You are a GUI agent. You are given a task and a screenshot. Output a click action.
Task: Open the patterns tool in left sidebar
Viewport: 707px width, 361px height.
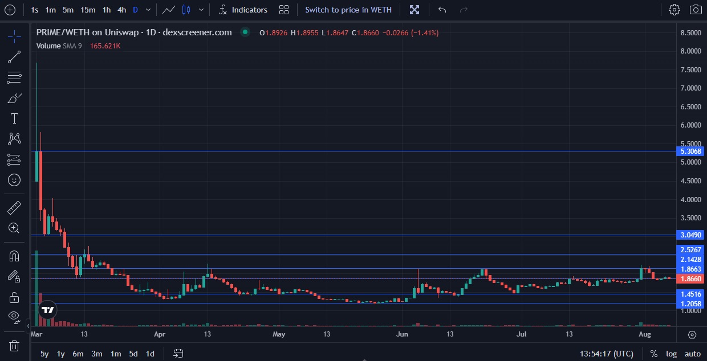[14, 139]
